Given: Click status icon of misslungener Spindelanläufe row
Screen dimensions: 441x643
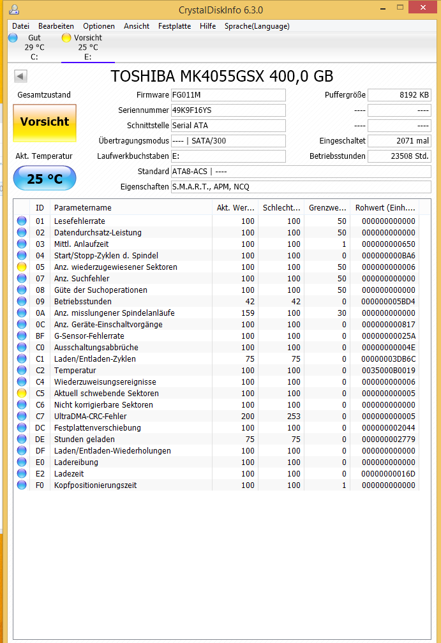Looking at the screenshot, I should click(22, 313).
